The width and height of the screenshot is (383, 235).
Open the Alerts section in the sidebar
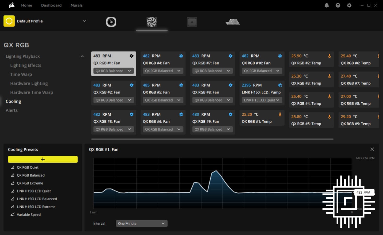tap(11, 110)
